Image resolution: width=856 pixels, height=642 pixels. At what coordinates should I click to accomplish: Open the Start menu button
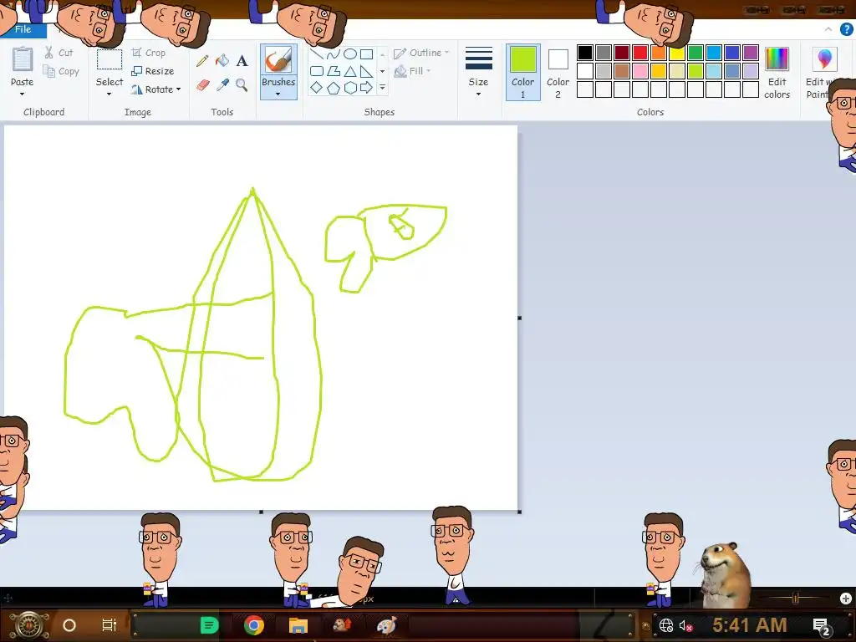click(28, 625)
